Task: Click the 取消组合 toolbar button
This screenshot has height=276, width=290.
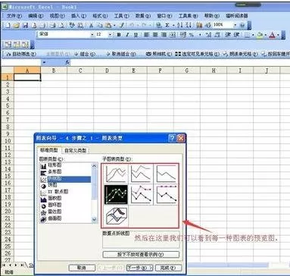Action: 121,54
